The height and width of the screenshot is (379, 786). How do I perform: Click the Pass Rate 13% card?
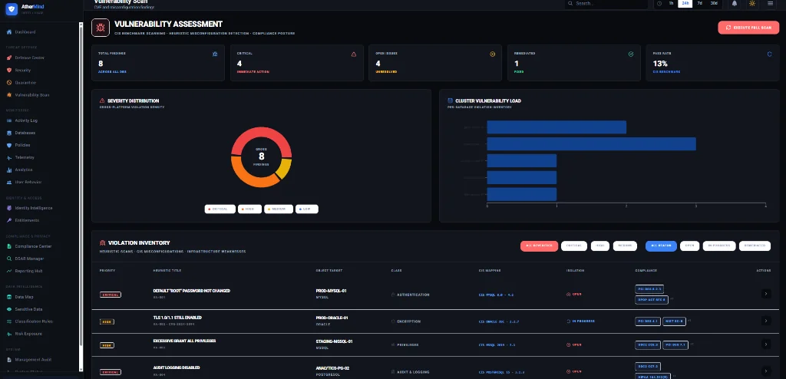coord(712,63)
